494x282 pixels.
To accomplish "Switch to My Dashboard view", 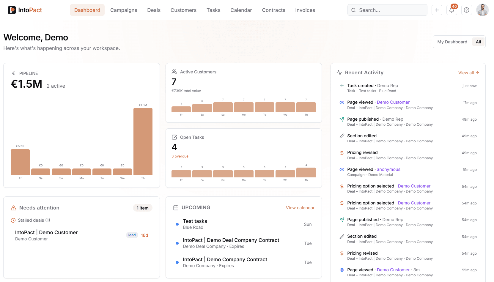I will 452,42.
